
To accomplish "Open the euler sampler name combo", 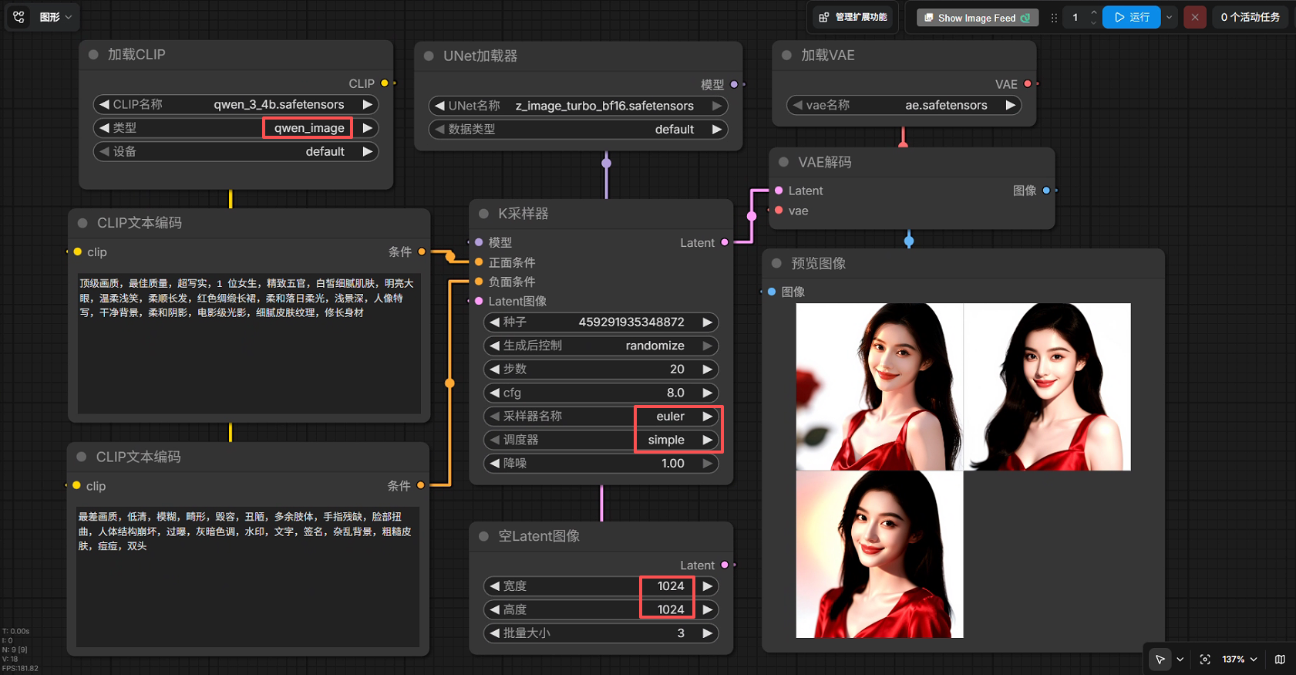I will pos(601,416).
